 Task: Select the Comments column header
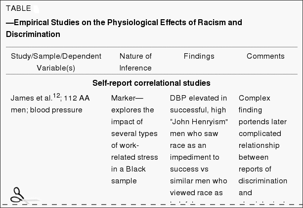tap(265, 56)
